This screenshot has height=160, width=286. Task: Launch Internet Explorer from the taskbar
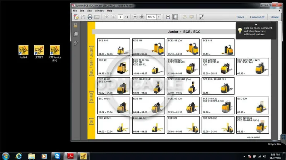coord(19,156)
